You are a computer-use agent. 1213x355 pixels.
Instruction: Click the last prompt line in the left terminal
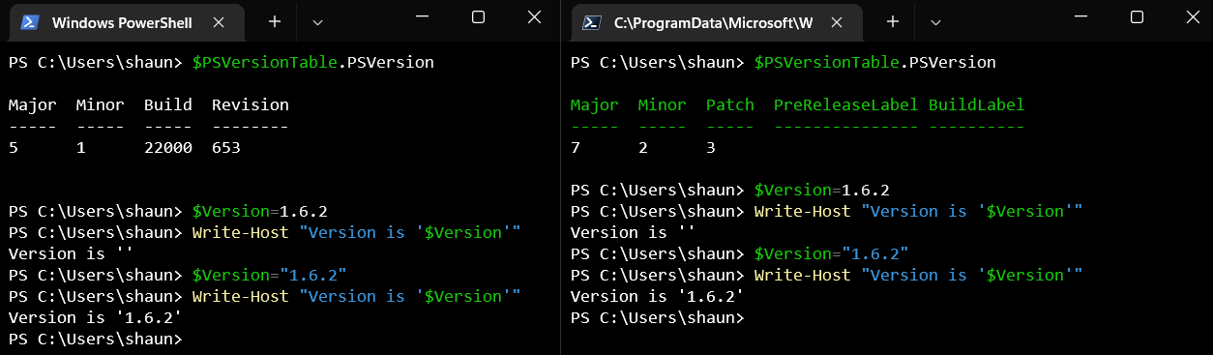95,340
